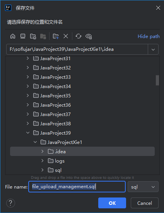Expand the .idea folder node

(x=43, y=151)
